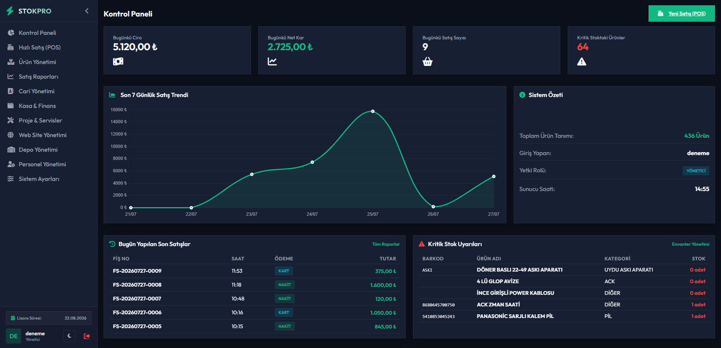721x348 pixels.
Task: Click the history icon beside Bugün Yapılan Son Satışlar
Action: [x=112, y=244]
